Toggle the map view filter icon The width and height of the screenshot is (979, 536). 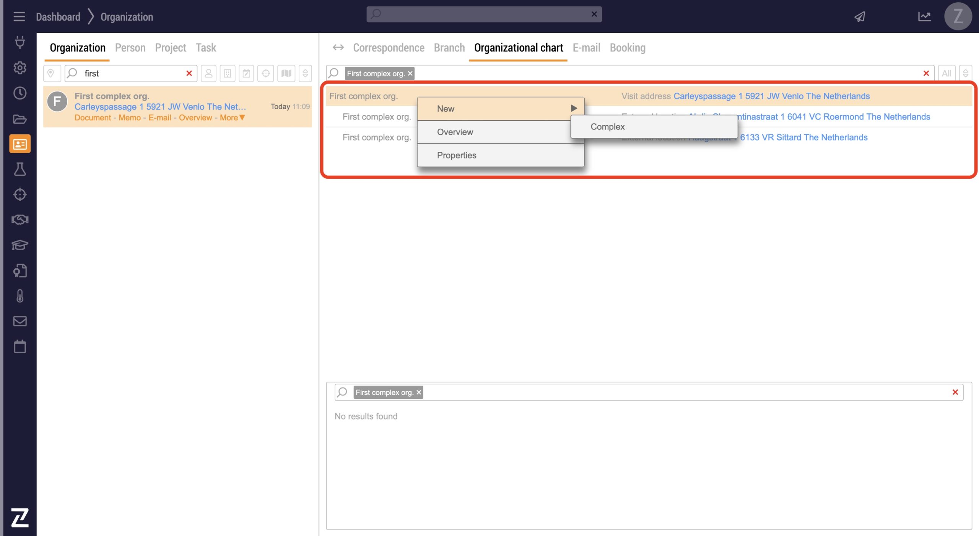[286, 73]
